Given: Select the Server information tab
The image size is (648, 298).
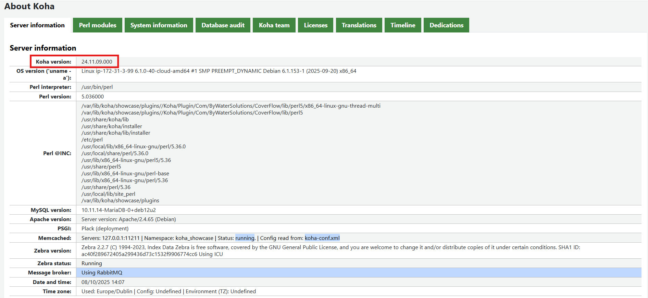Looking at the screenshot, I should (37, 25).
